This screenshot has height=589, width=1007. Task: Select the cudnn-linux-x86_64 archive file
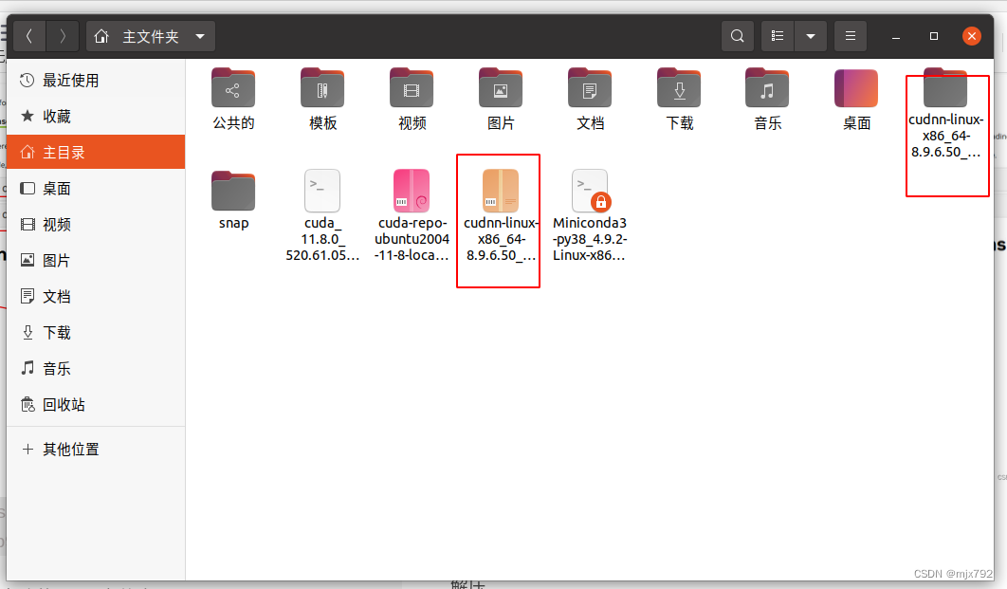pos(501,191)
